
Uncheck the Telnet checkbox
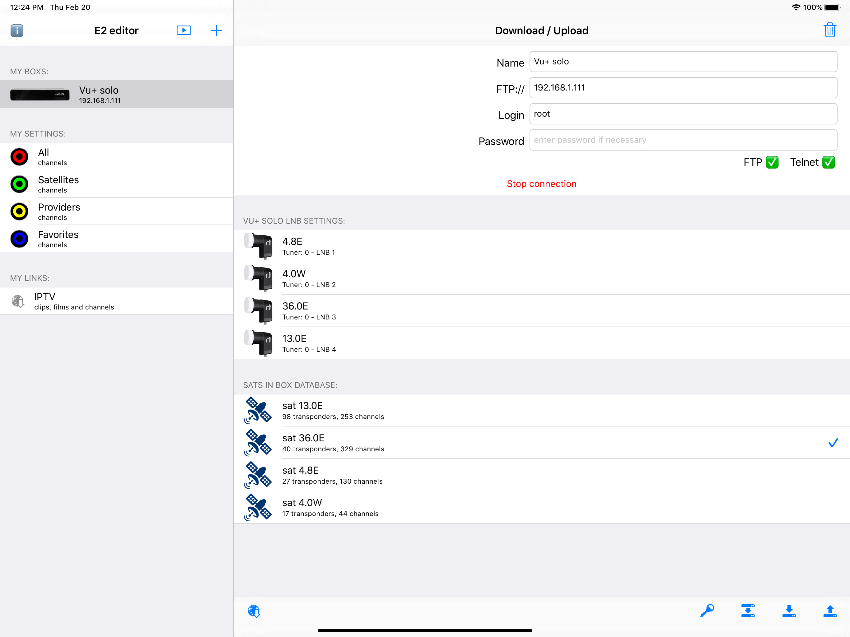tap(829, 162)
